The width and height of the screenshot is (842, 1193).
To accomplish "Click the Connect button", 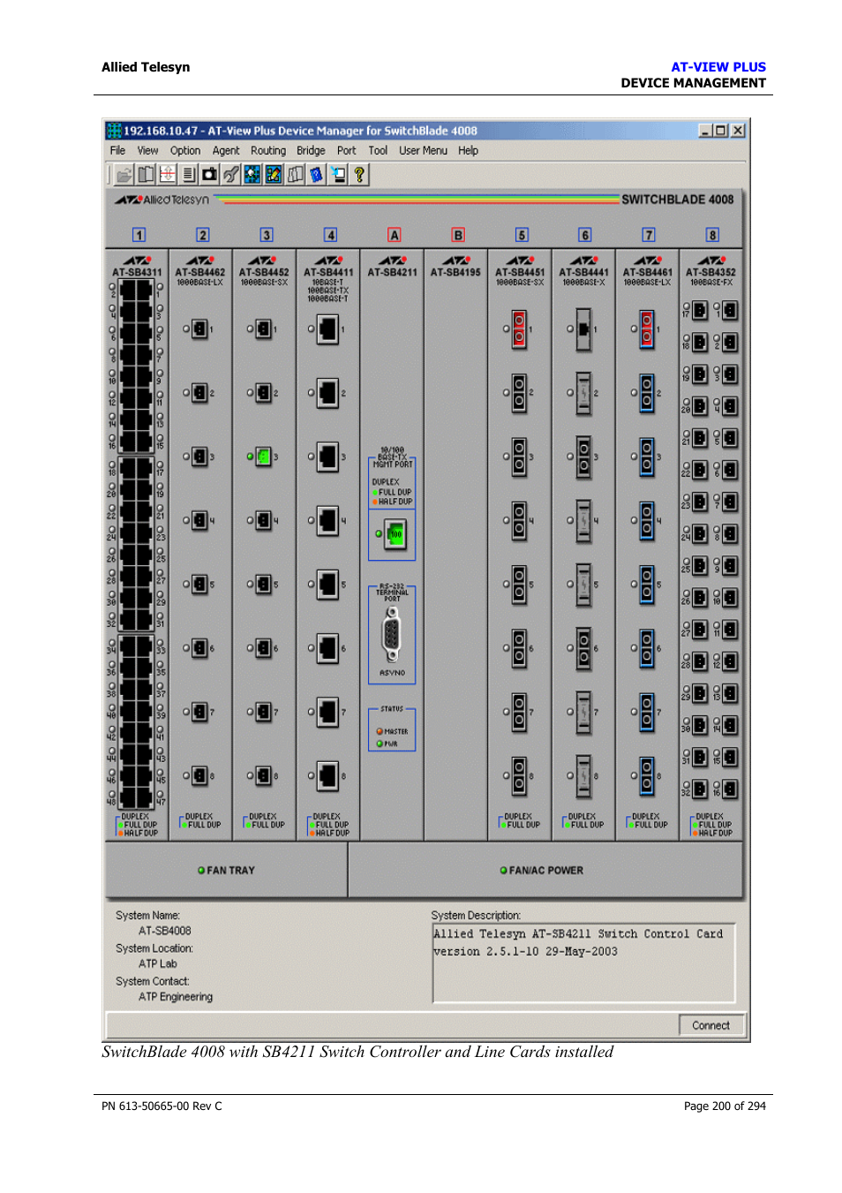I will 711,1025.
